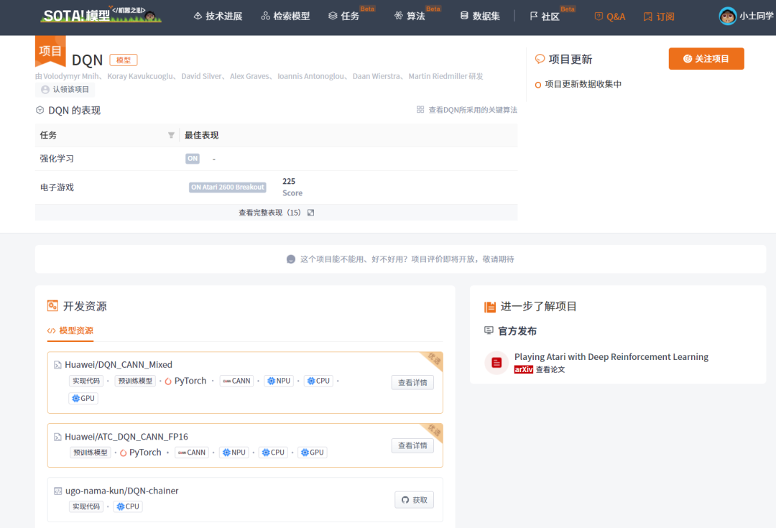Click the 项目评价即将开放 notice banner

pyautogui.click(x=400, y=259)
